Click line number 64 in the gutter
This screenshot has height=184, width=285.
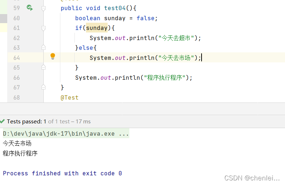pos(17,58)
